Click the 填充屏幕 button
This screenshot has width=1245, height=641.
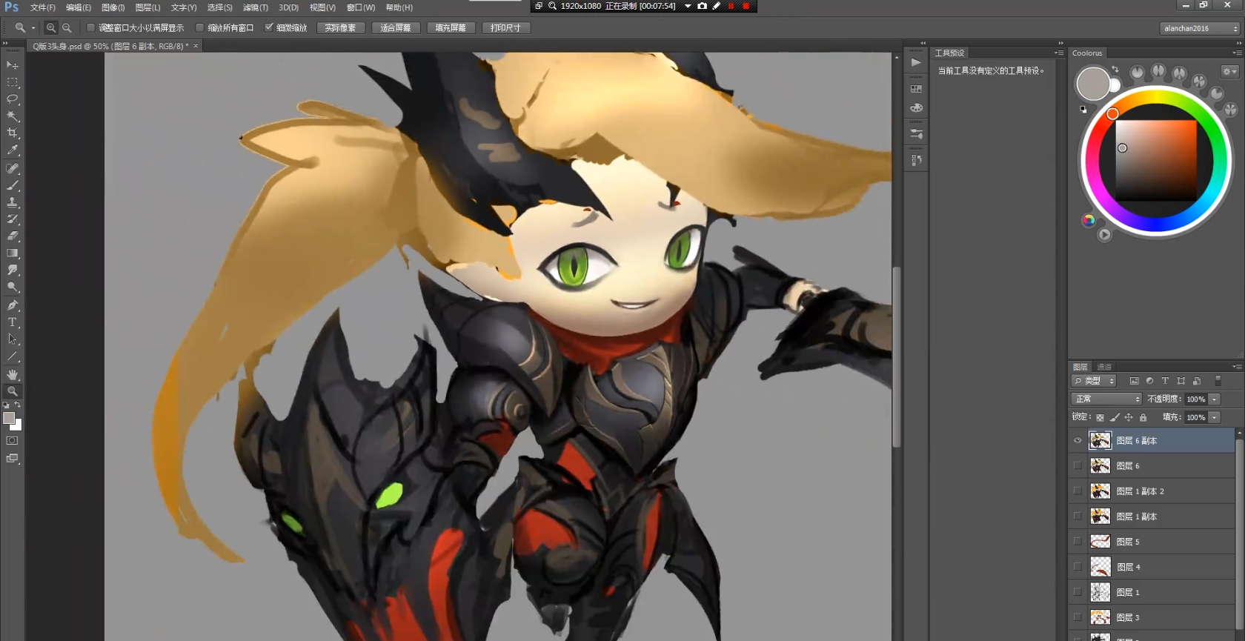[x=451, y=28]
